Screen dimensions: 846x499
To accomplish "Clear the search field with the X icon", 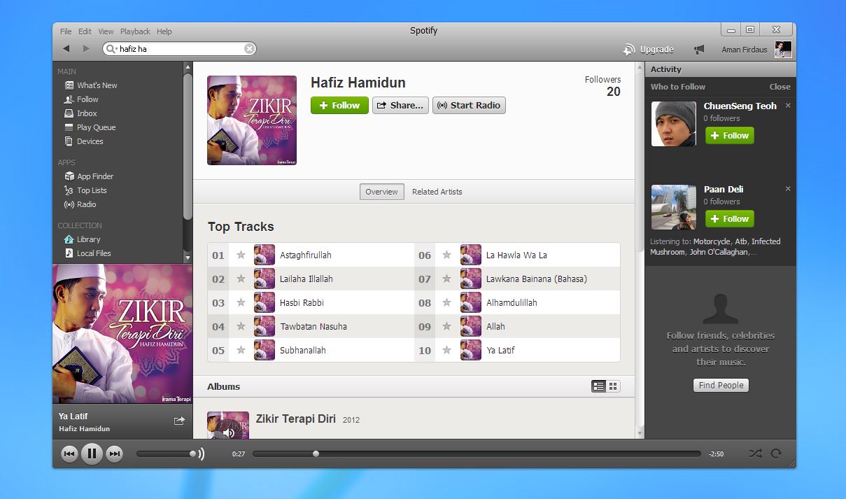I will [249, 49].
